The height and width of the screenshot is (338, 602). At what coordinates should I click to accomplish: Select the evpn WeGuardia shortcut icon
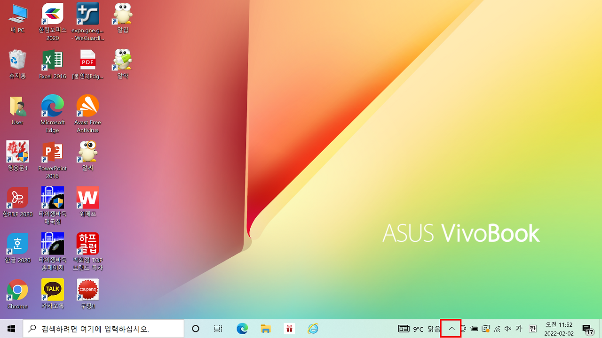pos(87,22)
